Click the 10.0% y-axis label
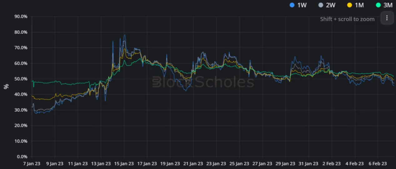Image resolution: width=396 pixels, height=169 pixels. pyautogui.click(x=21, y=141)
